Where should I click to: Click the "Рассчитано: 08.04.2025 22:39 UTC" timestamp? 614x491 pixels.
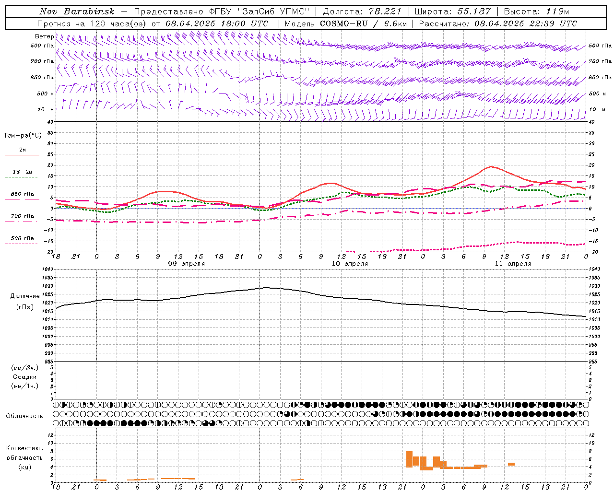(x=498, y=23)
